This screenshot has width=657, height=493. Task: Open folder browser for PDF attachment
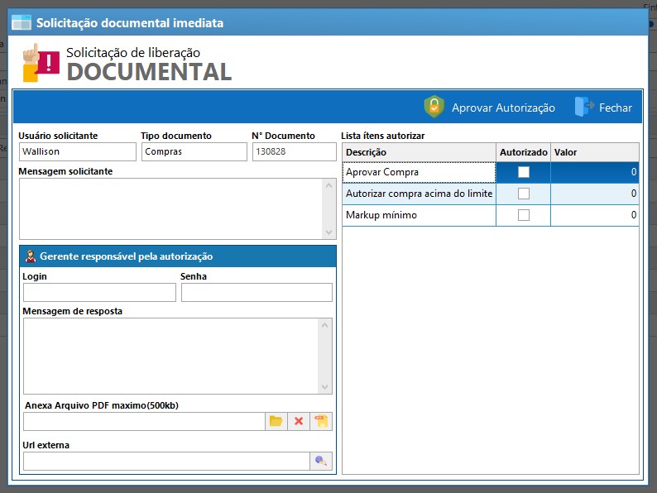(x=276, y=421)
